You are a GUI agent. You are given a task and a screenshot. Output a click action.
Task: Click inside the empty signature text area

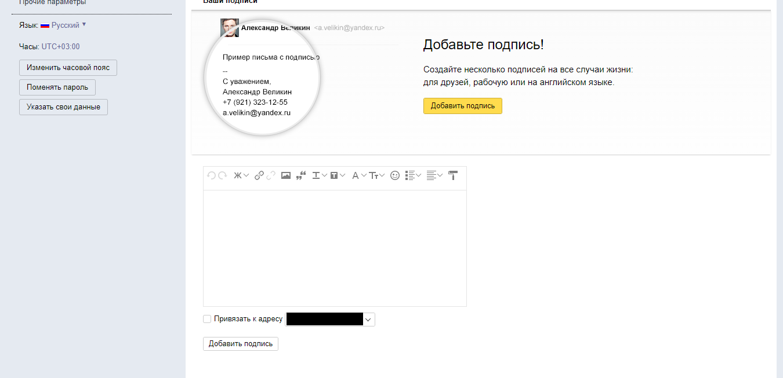point(335,248)
